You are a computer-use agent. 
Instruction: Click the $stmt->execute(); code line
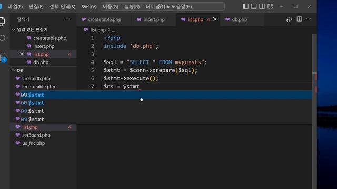pos(131,78)
